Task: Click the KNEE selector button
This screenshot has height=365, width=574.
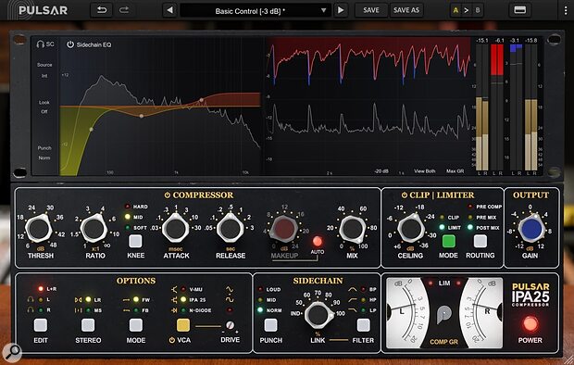Action: (135, 241)
